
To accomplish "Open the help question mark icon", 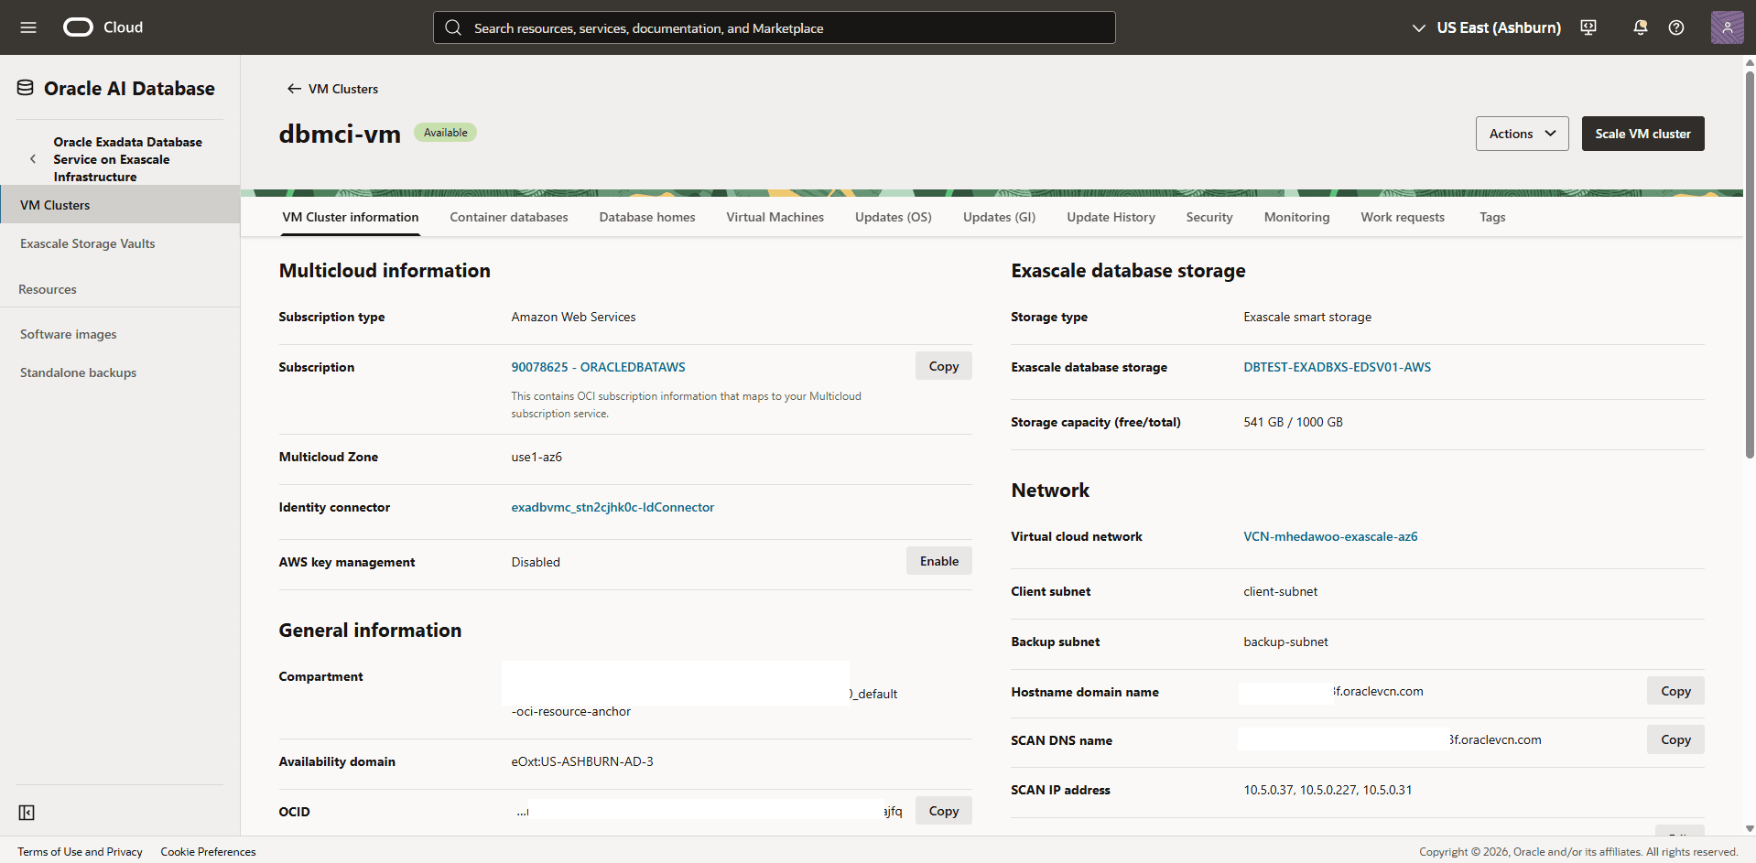I will pyautogui.click(x=1676, y=27).
